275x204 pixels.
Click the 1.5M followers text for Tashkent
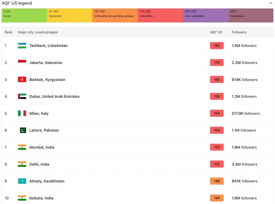[244, 46]
